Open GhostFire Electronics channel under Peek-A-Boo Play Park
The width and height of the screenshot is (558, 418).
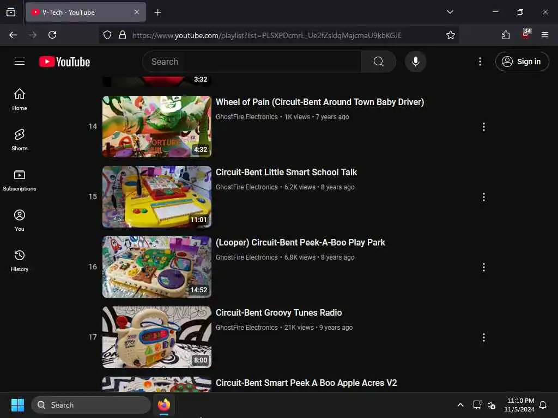(x=247, y=257)
